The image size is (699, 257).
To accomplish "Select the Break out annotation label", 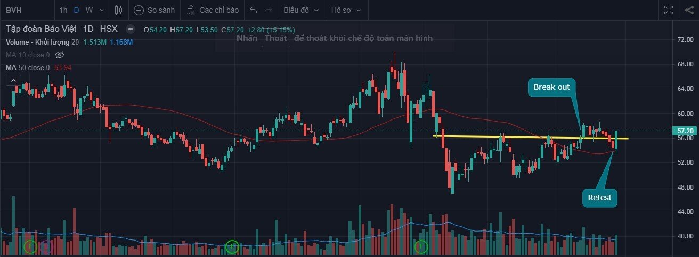I will [x=551, y=87].
